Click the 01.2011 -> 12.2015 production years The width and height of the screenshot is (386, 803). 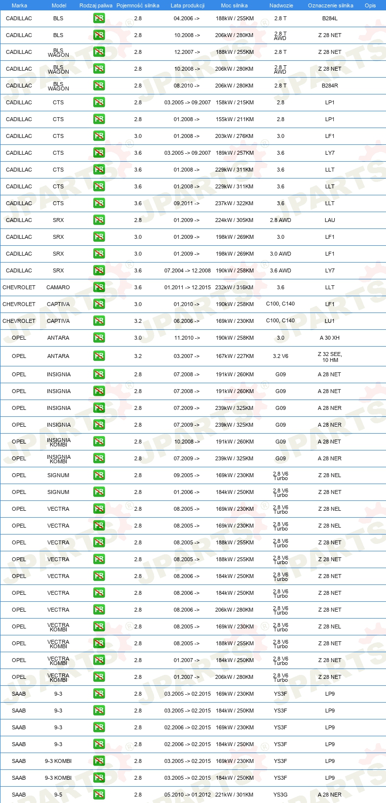[x=188, y=287]
